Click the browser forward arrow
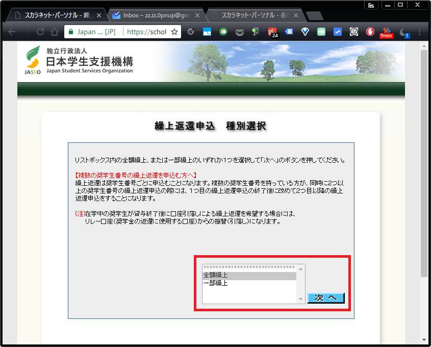The height and width of the screenshot is (347, 431). (x=26, y=32)
